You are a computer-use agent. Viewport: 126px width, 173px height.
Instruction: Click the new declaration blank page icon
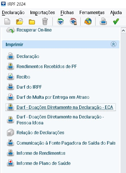pyautogui.click(x=7, y=21)
